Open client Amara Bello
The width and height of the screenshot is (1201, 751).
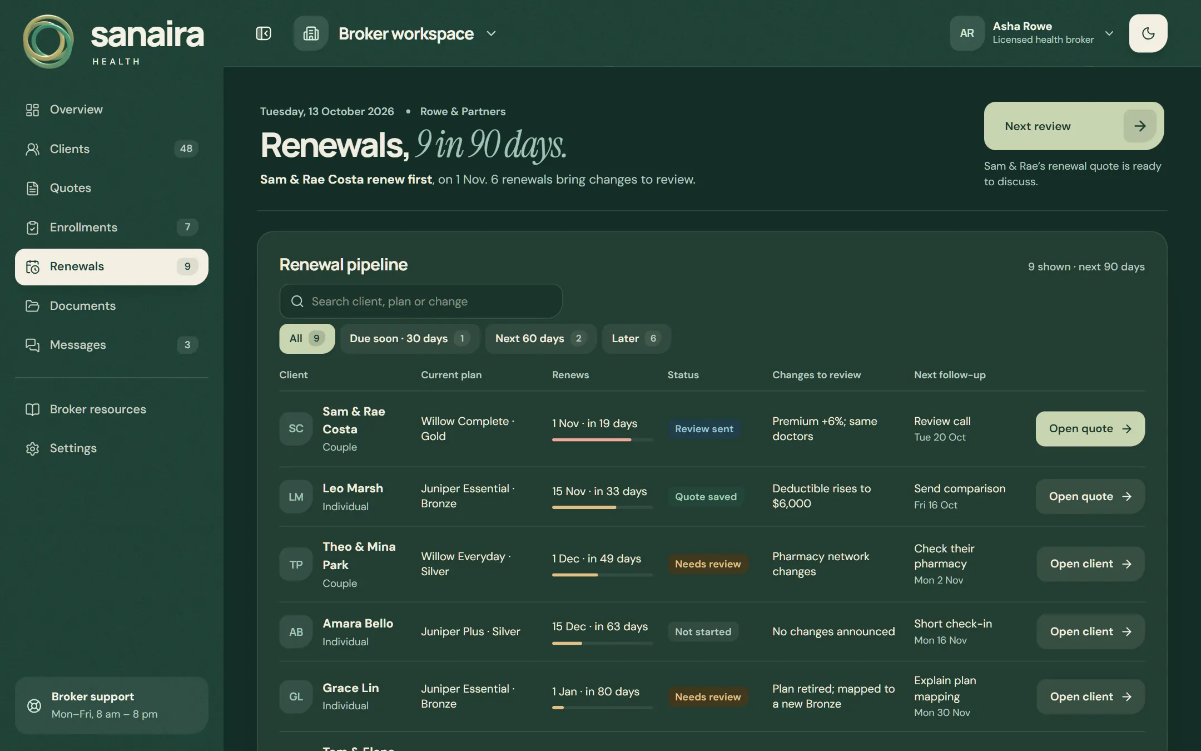(x=1090, y=631)
